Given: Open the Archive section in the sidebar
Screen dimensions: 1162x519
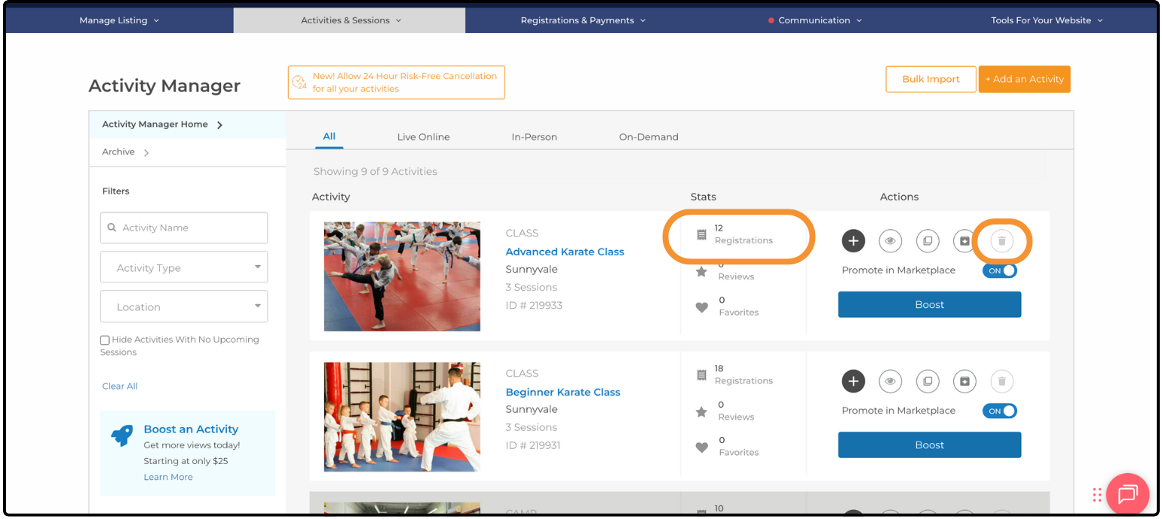Looking at the screenshot, I should pyautogui.click(x=126, y=152).
